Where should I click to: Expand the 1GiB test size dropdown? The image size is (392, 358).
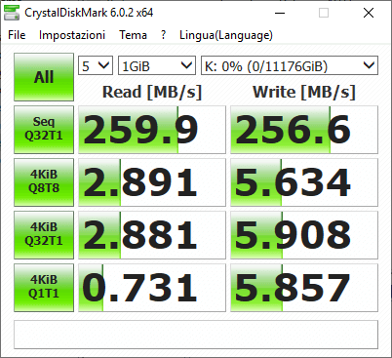pyautogui.click(x=157, y=65)
